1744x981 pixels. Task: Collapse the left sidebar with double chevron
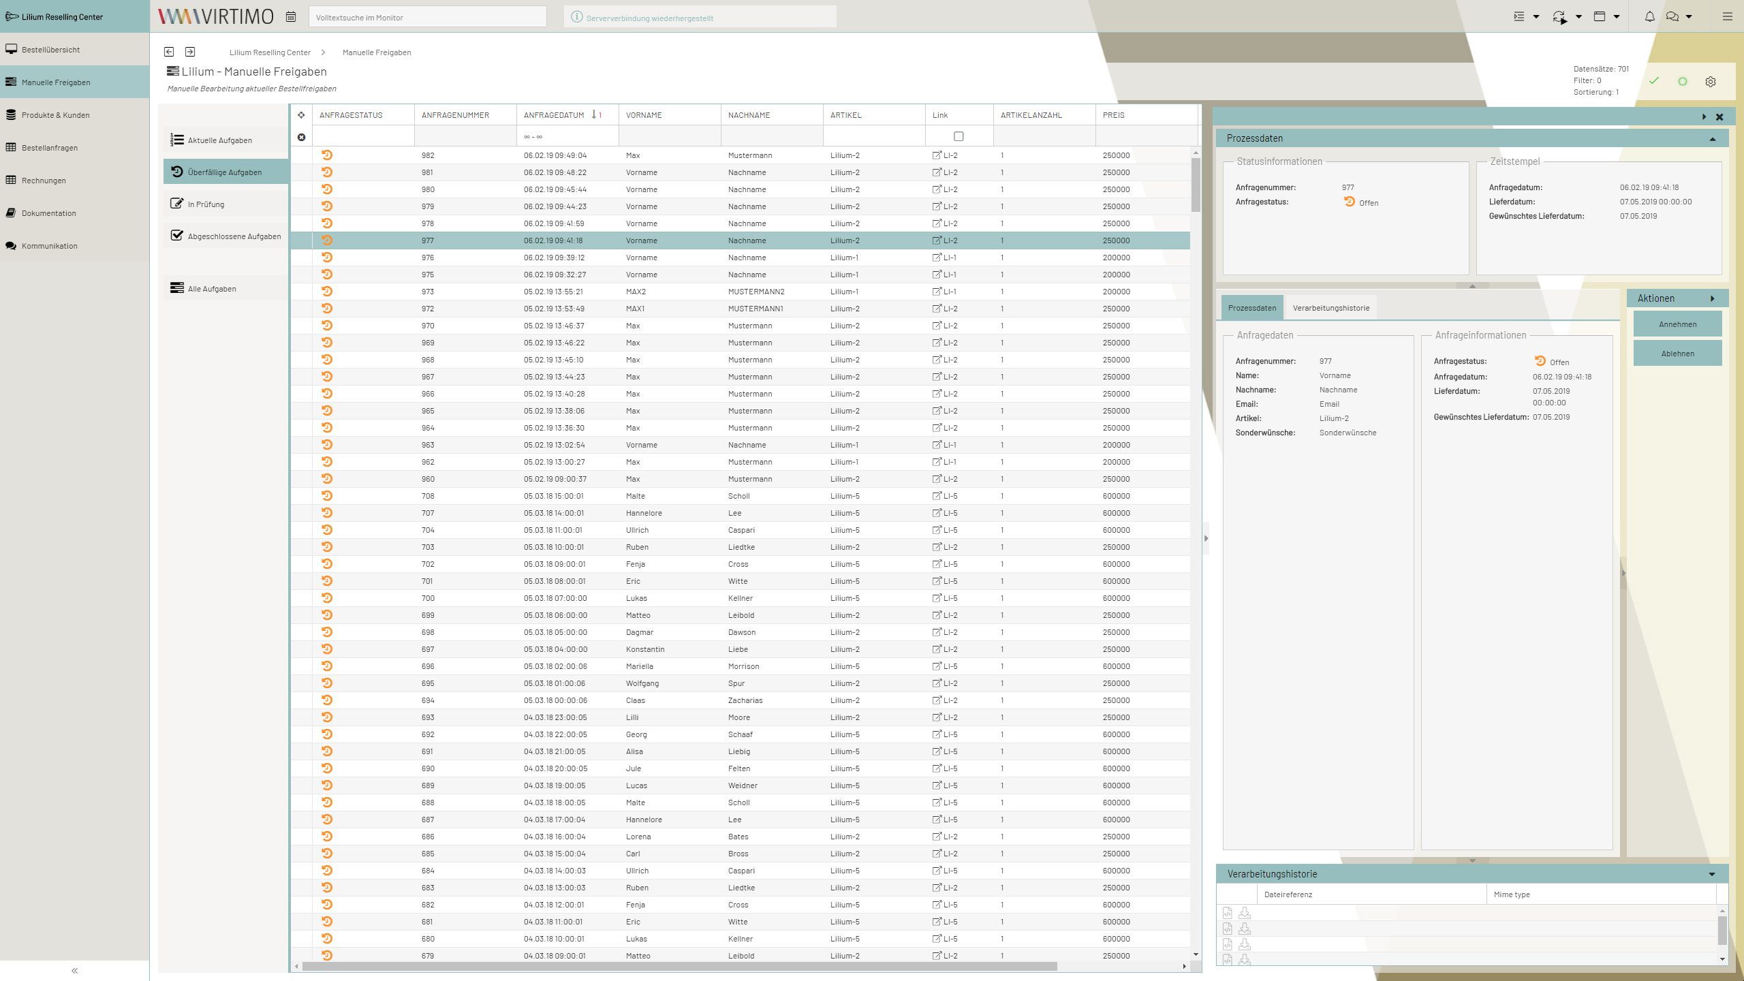(x=75, y=971)
